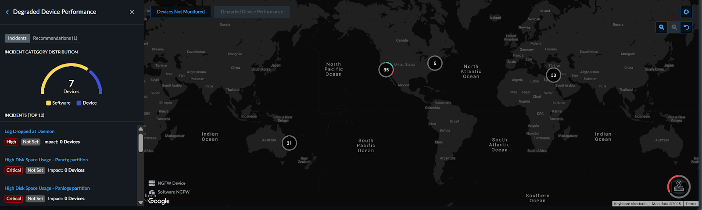Select the cluster marker labeled 31
The height and width of the screenshot is (210, 702).
[289, 143]
